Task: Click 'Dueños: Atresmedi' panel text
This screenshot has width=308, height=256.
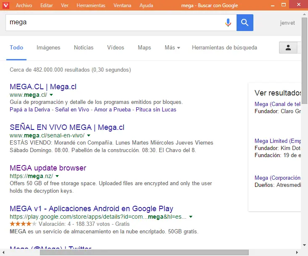Action: pyautogui.click(x=278, y=185)
